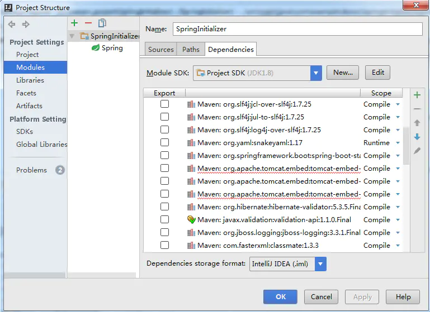Viewport: 430px width, 312px height.
Task: Open the Dependencies storage format dropdown
Action: 320,264
